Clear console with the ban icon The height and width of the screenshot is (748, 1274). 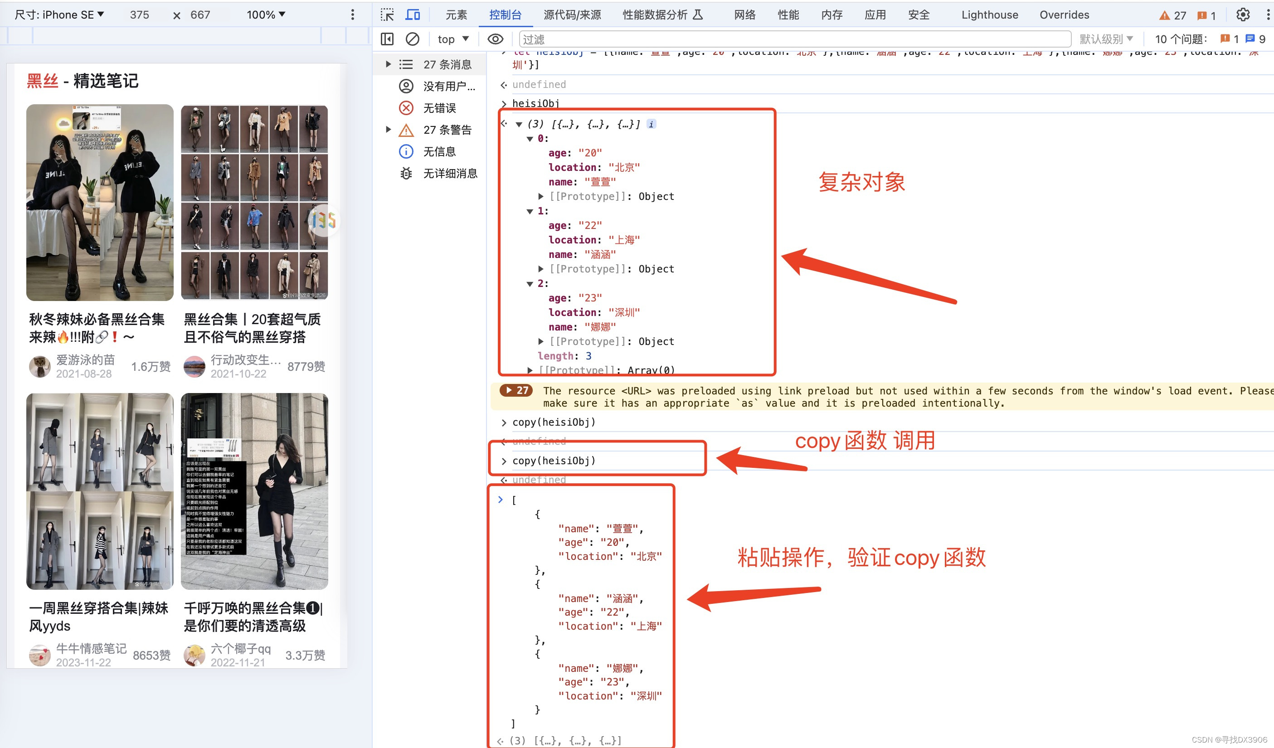coord(413,39)
